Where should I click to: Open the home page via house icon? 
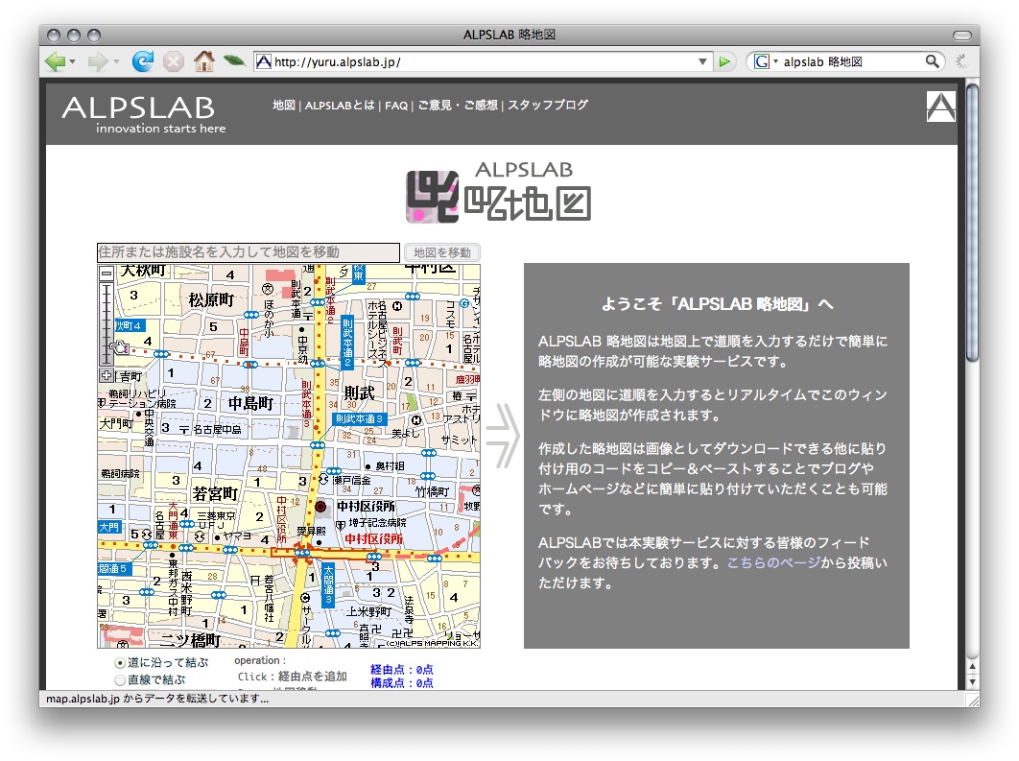pos(204,61)
